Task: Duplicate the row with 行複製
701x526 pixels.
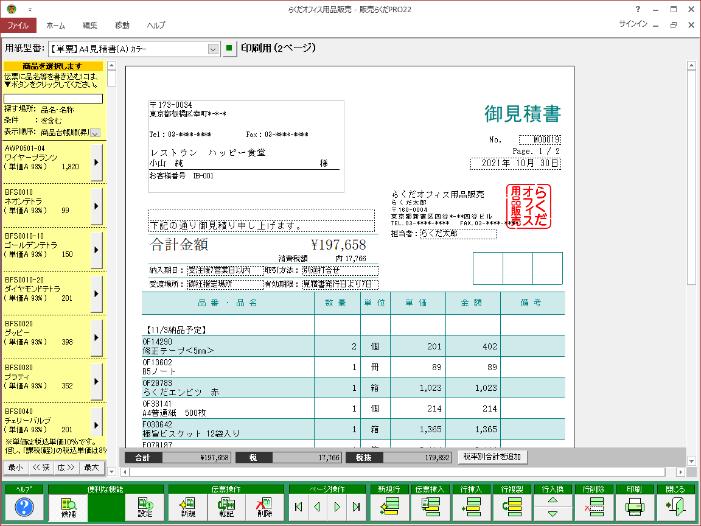Action: tap(512, 507)
